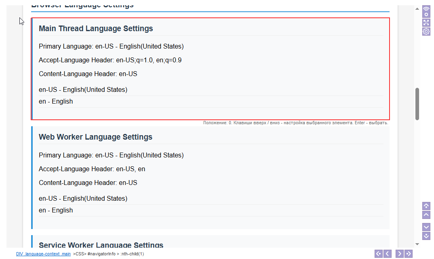
Task: Click the vertical scrollbar thumb
Action: point(417,104)
